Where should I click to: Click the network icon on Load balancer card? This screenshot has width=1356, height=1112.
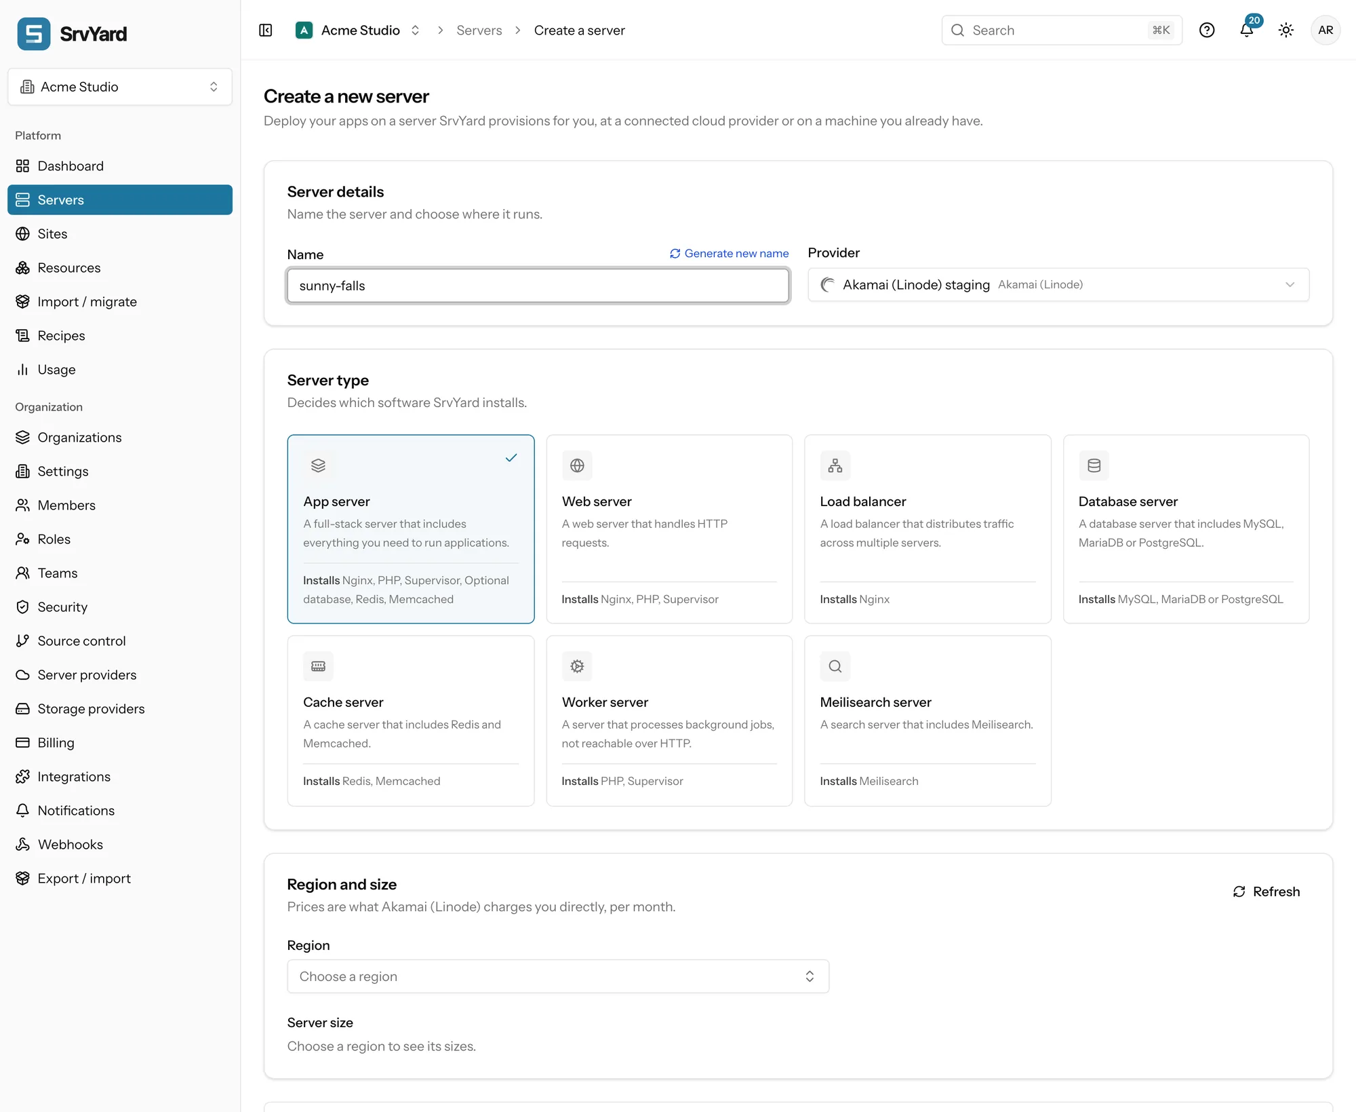pos(835,465)
